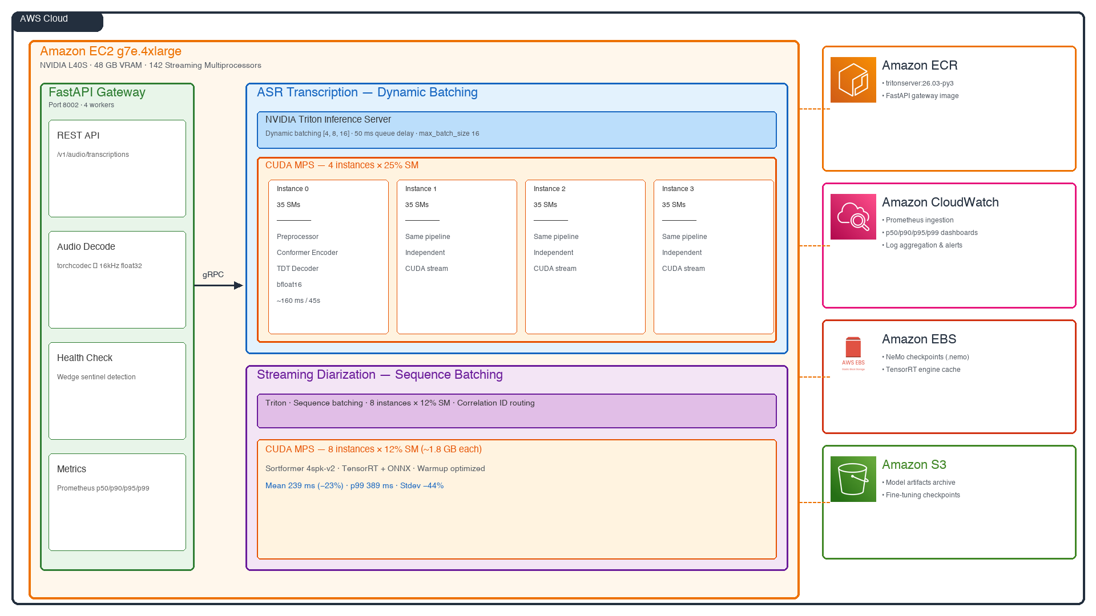Select the Health Check box
This screenshot has height=616, width=1096.
click(117, 391)
